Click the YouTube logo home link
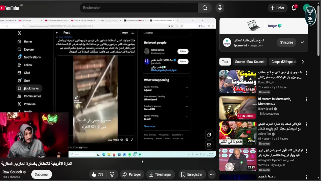Image resolution: width=321 pixels, height=181 pixels. click(x=10, y=8)
